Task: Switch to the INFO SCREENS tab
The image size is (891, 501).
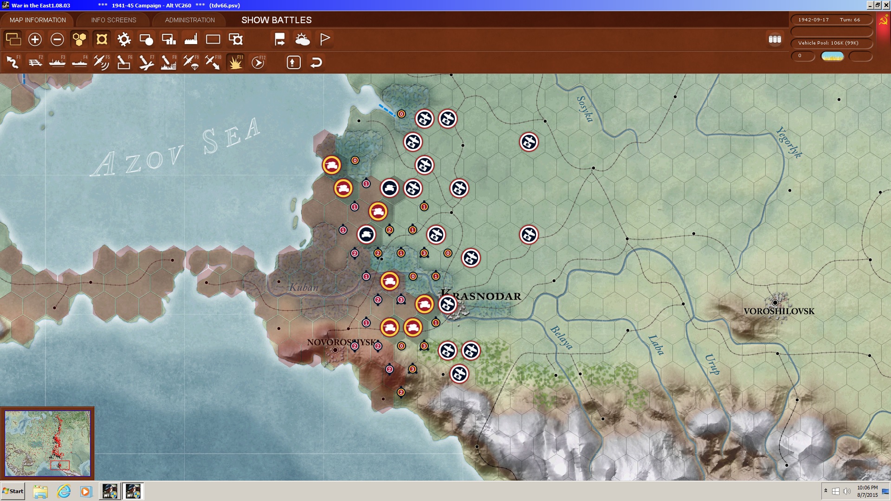Action: coord(114,20)
